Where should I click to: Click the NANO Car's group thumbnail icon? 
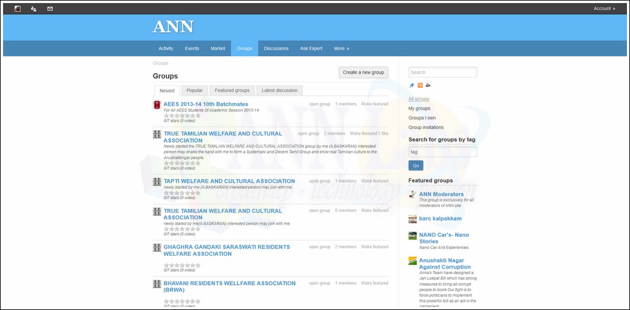coord(412,236)
